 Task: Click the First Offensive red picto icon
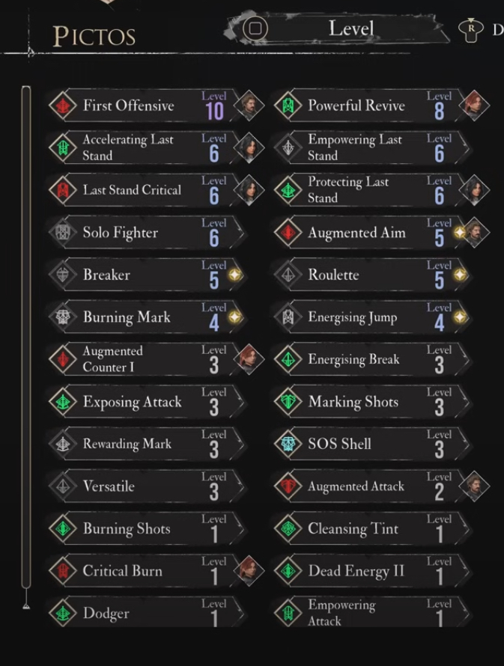(63, 106)
